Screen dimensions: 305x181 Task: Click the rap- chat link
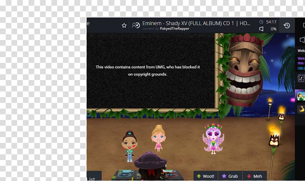[301, 68]
